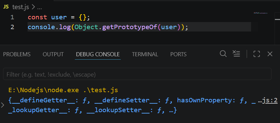Click line number 1 in gutter
Viewport: 280px width, 123px height.
pyautogui.click(x=12, y=17)
